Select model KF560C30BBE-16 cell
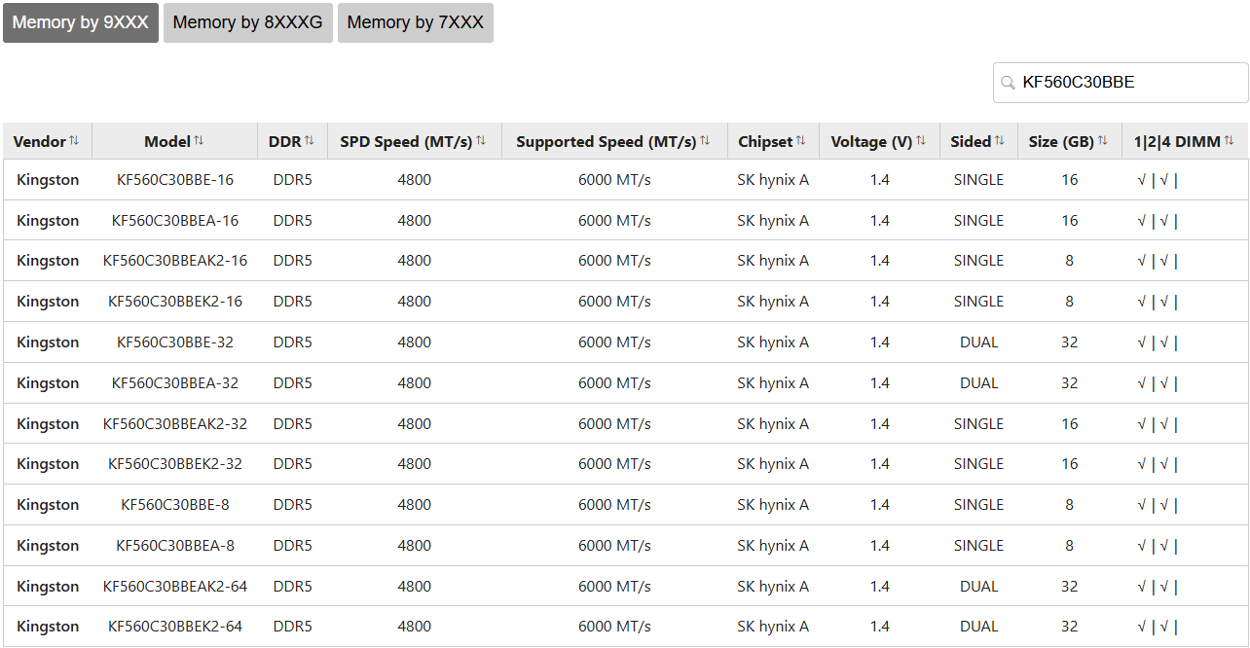The image size is (1250, 648). 175,180
